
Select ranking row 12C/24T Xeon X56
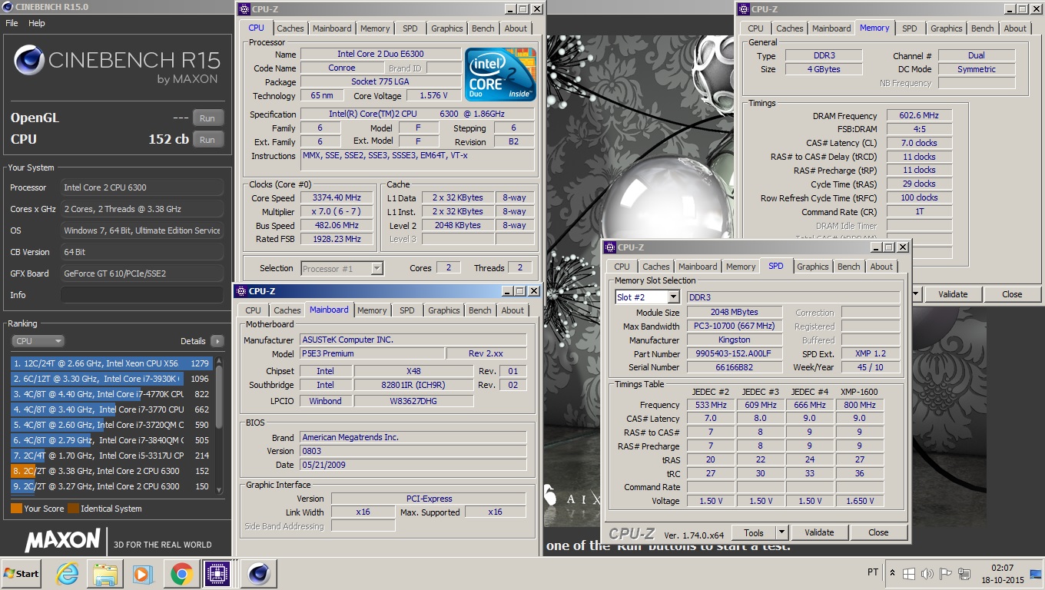pyautogui.click(x=112, y=363)
